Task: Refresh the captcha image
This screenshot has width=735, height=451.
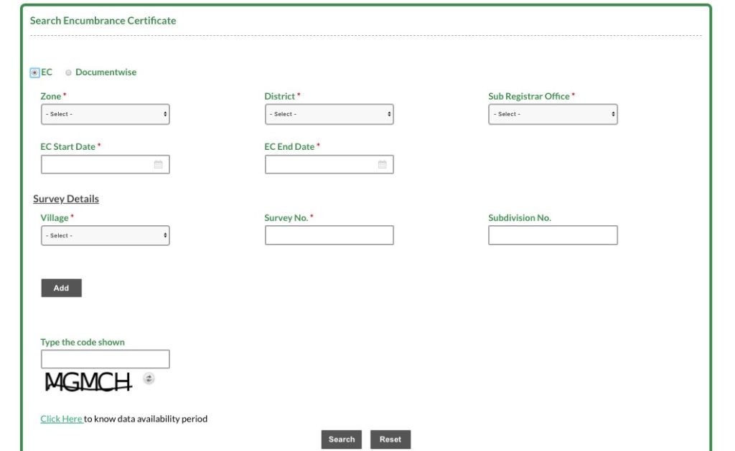Action: point(149,379)
